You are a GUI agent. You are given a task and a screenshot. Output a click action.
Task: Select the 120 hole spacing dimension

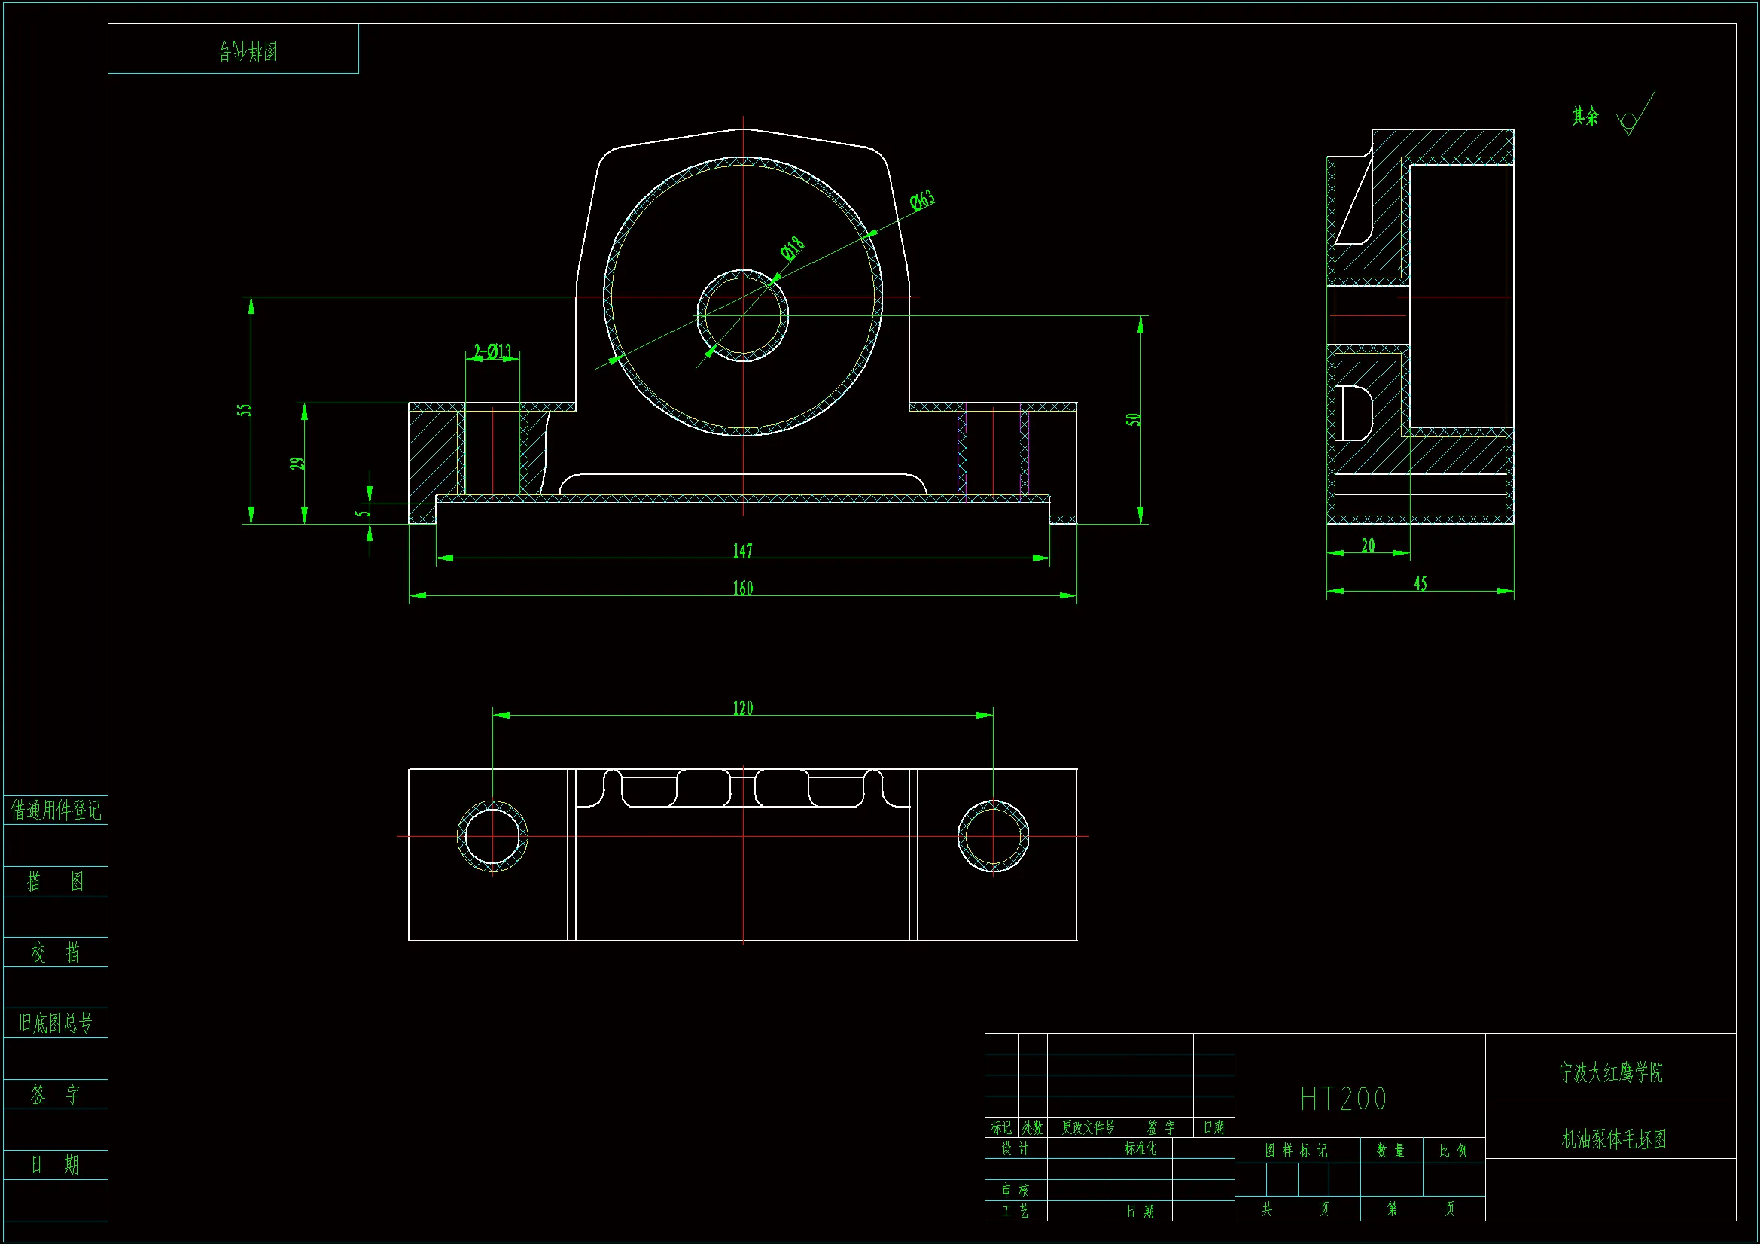coord(742,707)
